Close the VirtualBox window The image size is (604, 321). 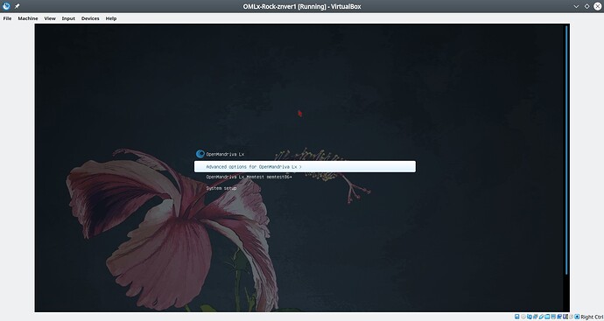(598, 6)
